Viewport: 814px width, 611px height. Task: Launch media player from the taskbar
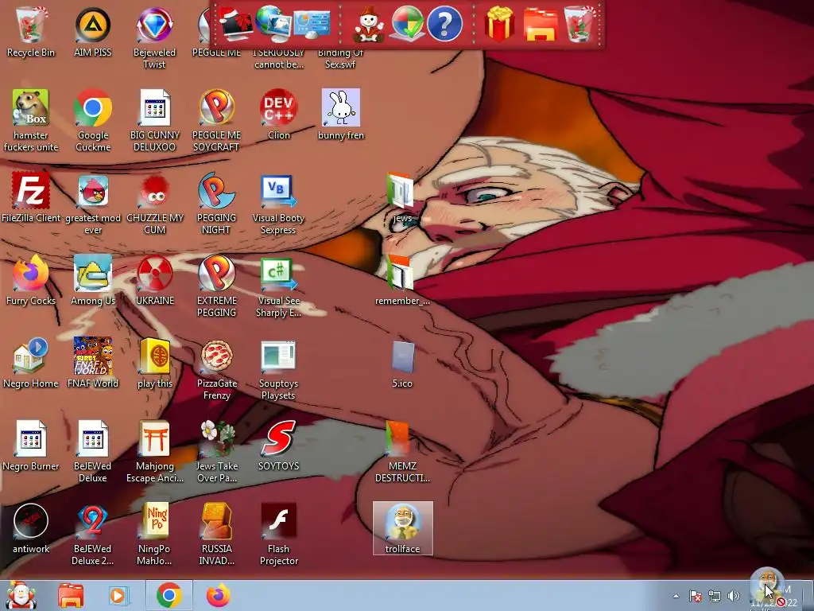point(118,595)
